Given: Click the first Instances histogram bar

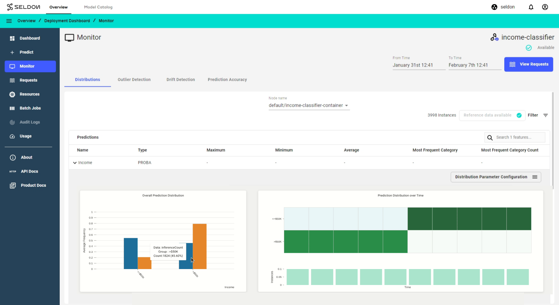Looking at the screenshot, I should [x=298, y=277].
